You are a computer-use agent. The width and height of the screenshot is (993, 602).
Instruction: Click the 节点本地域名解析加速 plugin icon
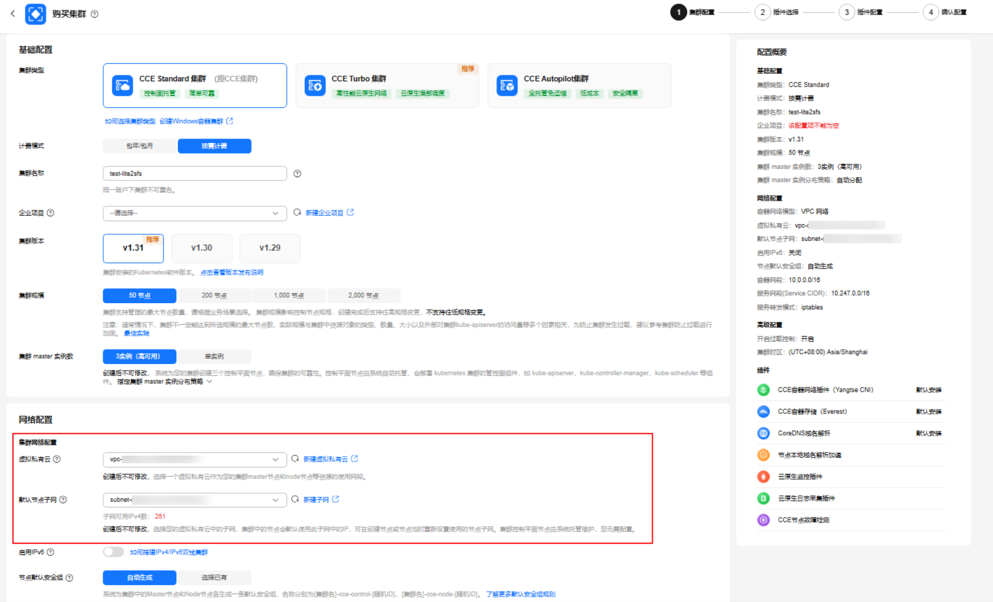(x=764, y=455)
